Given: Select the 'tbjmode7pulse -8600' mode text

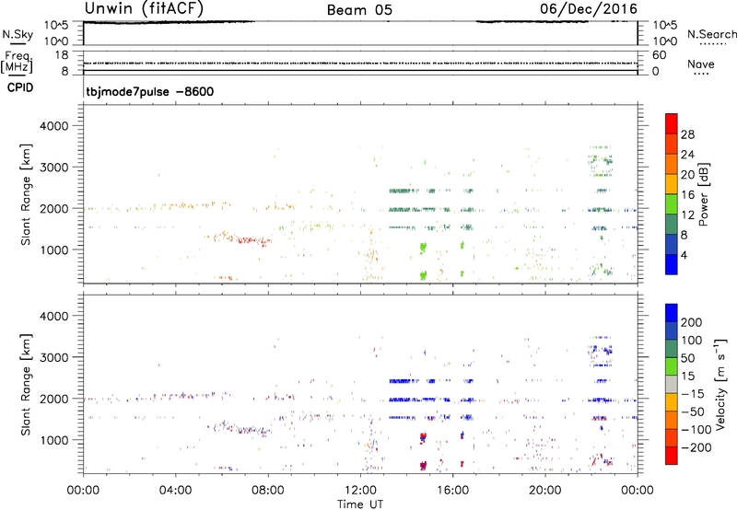Looking at the screenshot, I should coord(149,91).
